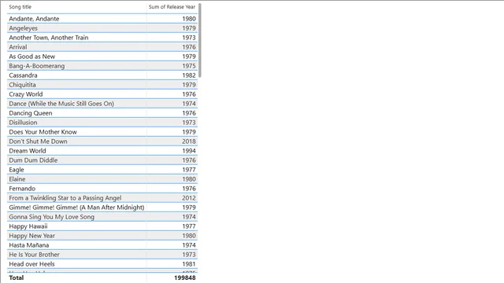Image resolution: width=504 pixels, height=283 pixels.
Task: Select the Crazy World row
Action: point(102,94)
